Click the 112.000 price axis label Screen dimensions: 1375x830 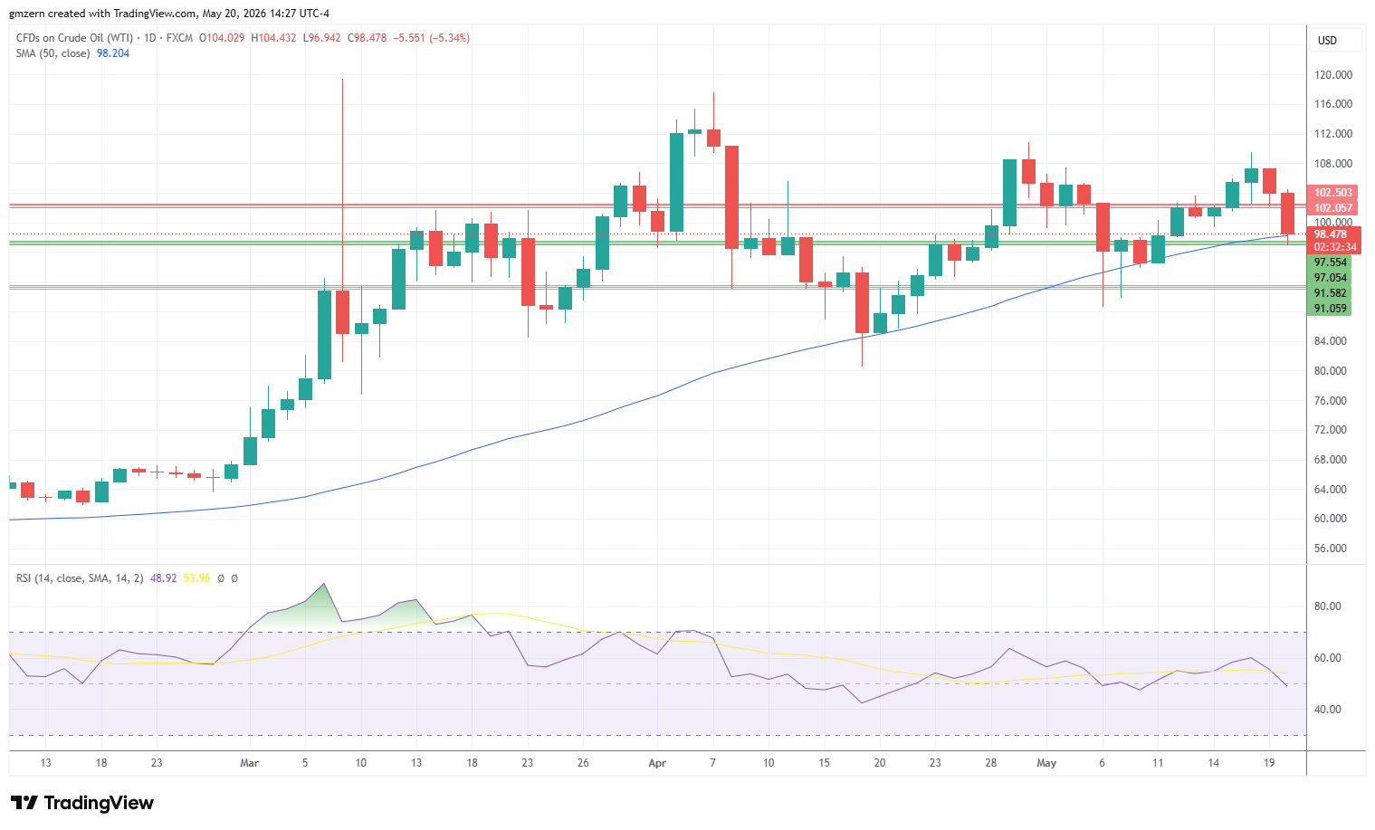coord(1333,134)
